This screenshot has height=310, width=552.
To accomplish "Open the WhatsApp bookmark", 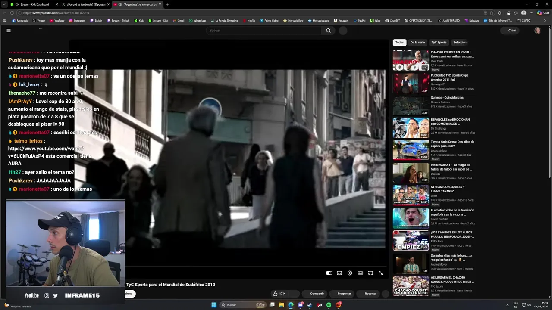I will (197, 21).
